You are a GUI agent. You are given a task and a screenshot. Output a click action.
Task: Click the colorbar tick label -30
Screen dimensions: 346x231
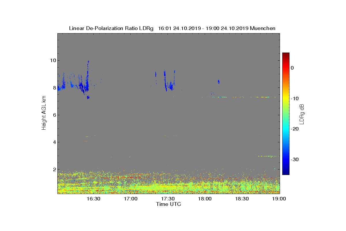(294, 159)
